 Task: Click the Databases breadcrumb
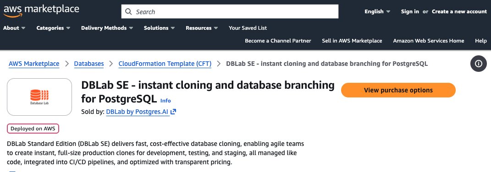[89, 64]
